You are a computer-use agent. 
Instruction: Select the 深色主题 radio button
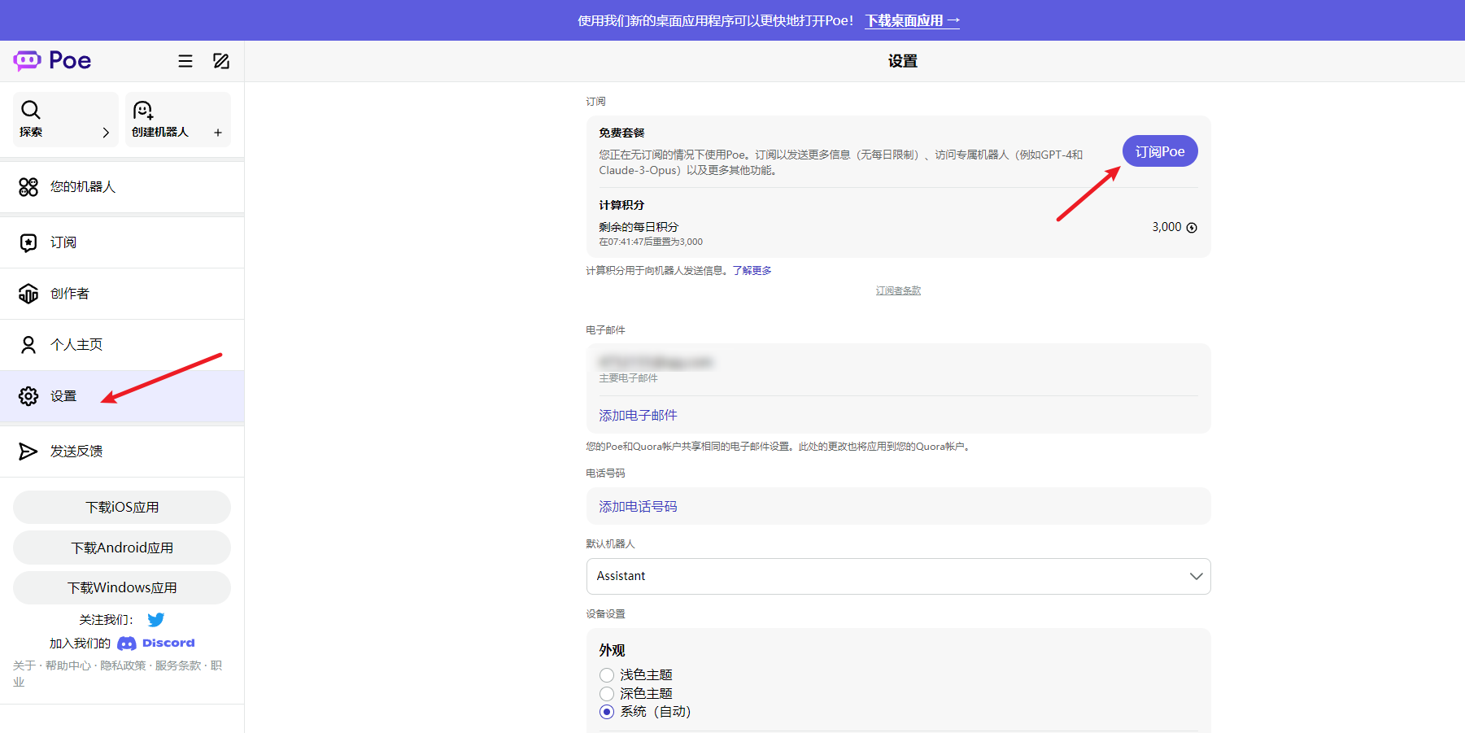point(607,694)
